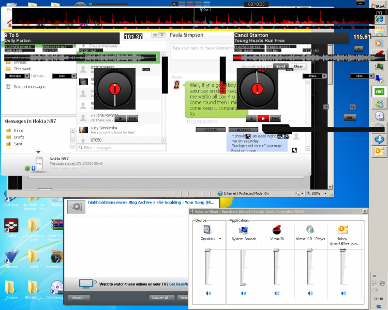
Task: Click the Bluetooth connection icon next to phone
Action: 34,168
